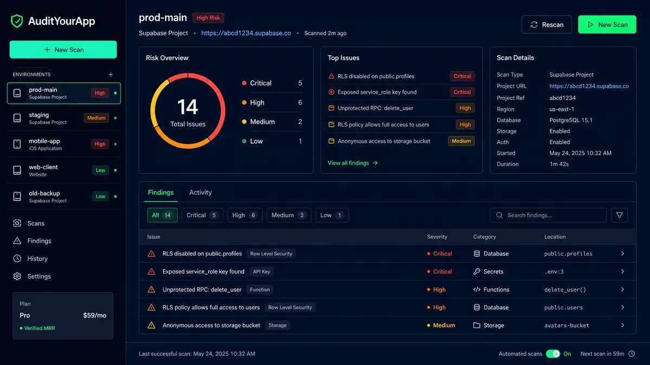Click the Low green legend dot
This screenshot has width=650, height=365.
(x=244, y=141)
